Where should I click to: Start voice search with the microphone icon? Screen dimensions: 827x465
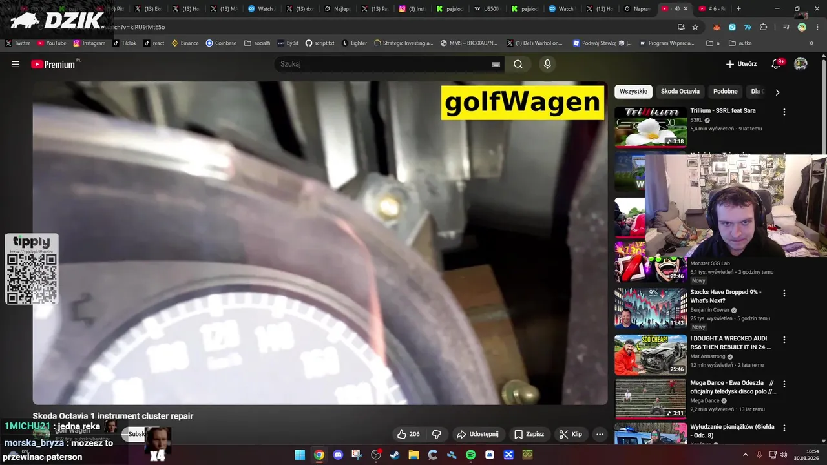point(547,64)
